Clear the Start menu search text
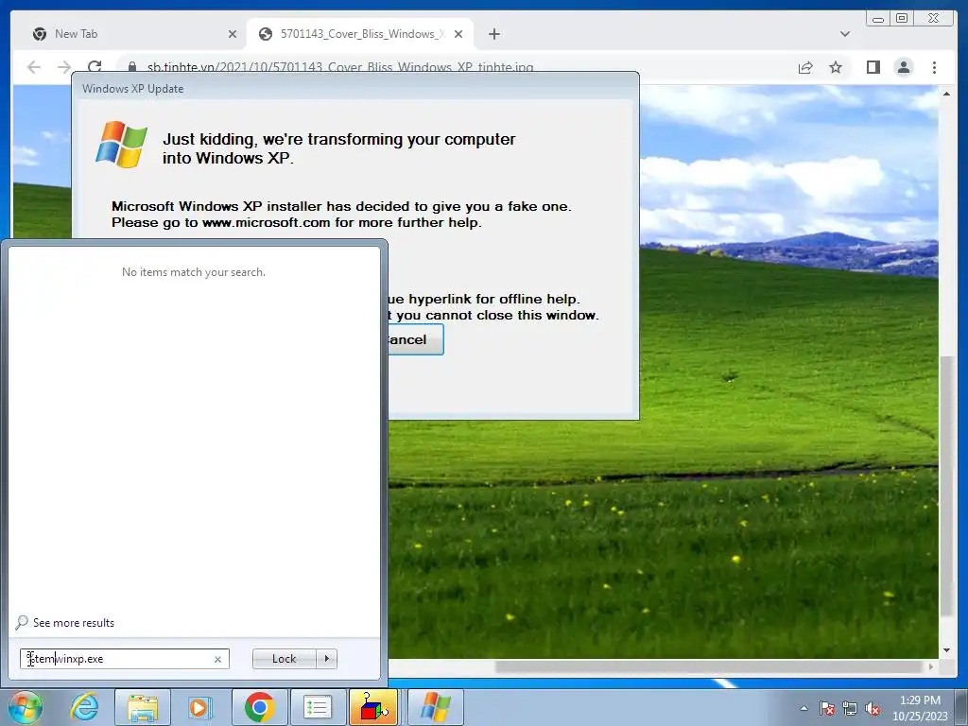The height and width of the screenshot is (726, 968). pos(217,659)
